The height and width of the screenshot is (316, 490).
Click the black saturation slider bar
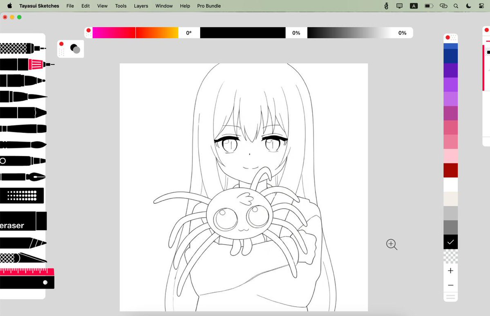click(x=243, y=33)
